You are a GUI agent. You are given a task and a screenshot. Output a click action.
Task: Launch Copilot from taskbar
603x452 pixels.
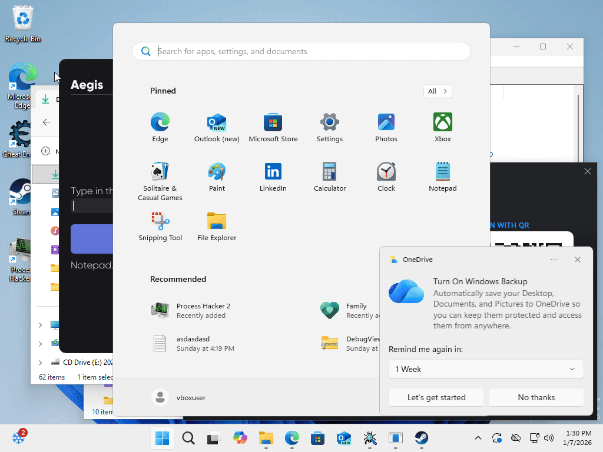click(x=240, y=438)
